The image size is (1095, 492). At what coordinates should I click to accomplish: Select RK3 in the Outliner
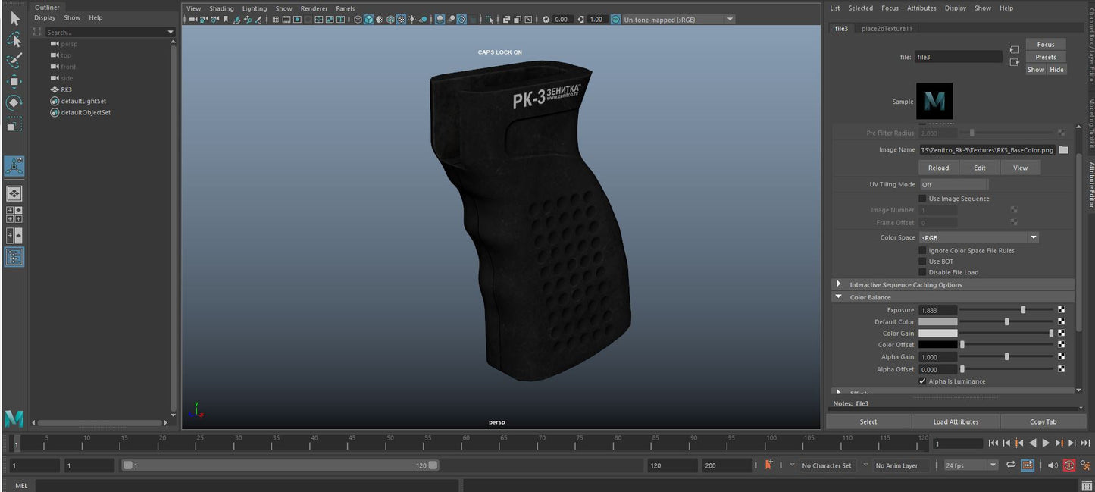[x=65, y=89]
